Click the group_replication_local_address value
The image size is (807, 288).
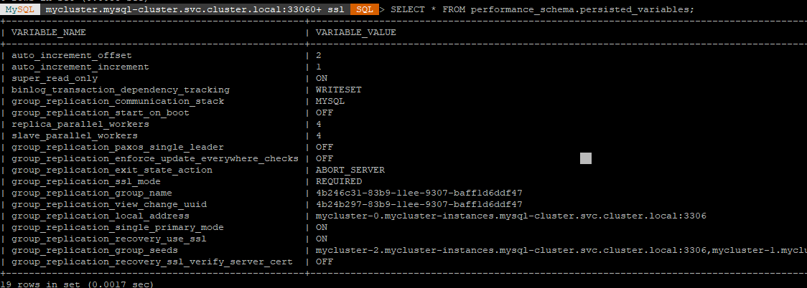click(x=510, y=216)
